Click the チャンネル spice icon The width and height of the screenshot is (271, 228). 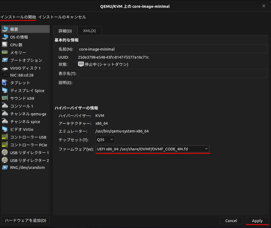[x=5, y=121]
